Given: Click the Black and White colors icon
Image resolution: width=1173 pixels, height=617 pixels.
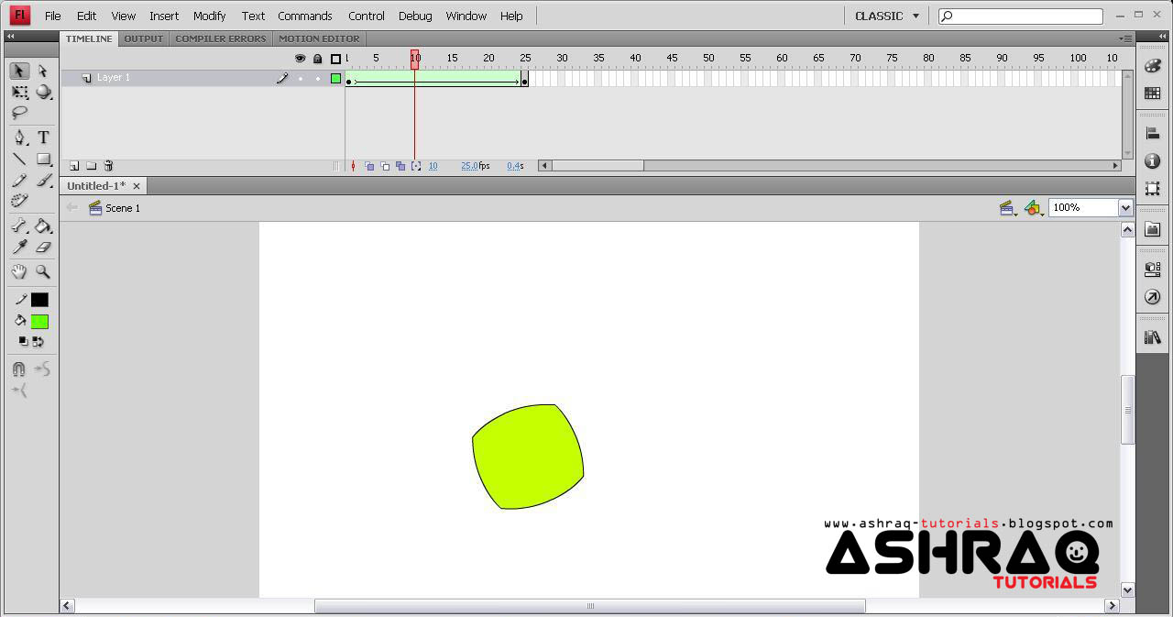Looking at the screenshot, I should point(24,342).
